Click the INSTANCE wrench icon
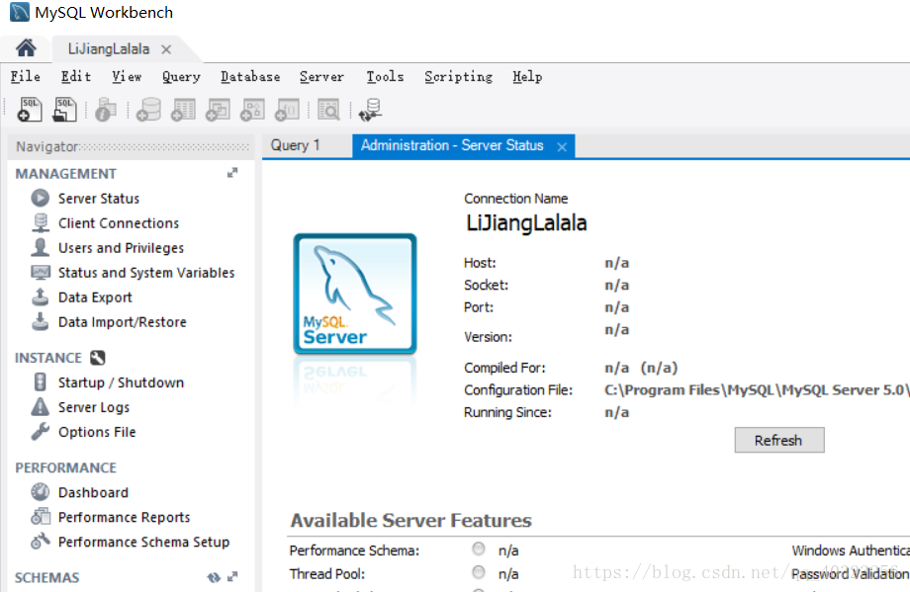This screenshot has height=592, width=910. click(x=98, y=358)
